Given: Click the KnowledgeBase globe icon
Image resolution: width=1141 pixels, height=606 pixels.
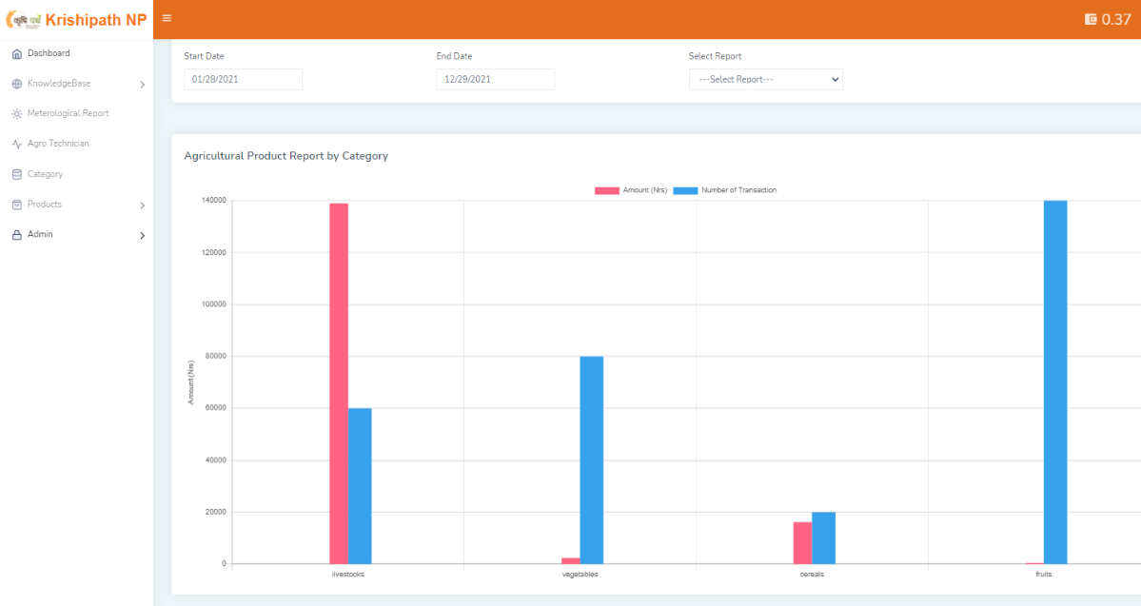Looking at the screenshot, I should click(x=16, y=84).
